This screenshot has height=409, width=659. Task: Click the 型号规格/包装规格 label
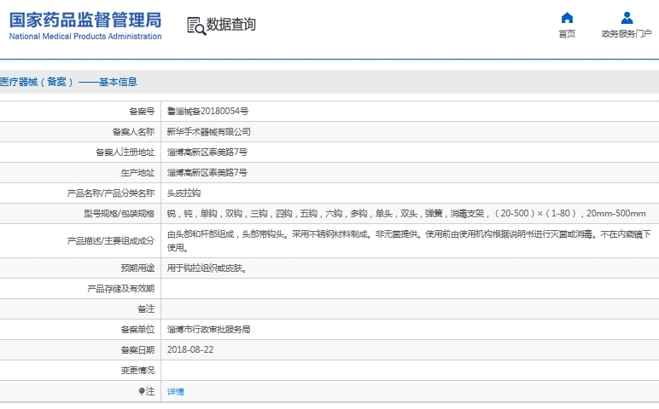(x=119, y=214)
